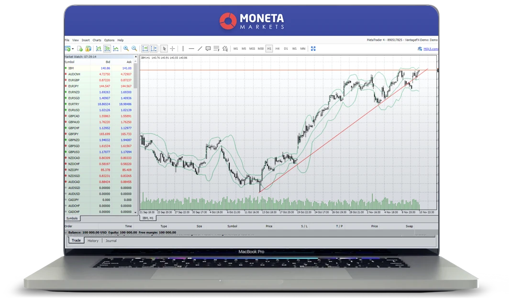The height and width of the screenshot is (303, 512).
Task: Switch chart to candlestick display
Action: 107,48
